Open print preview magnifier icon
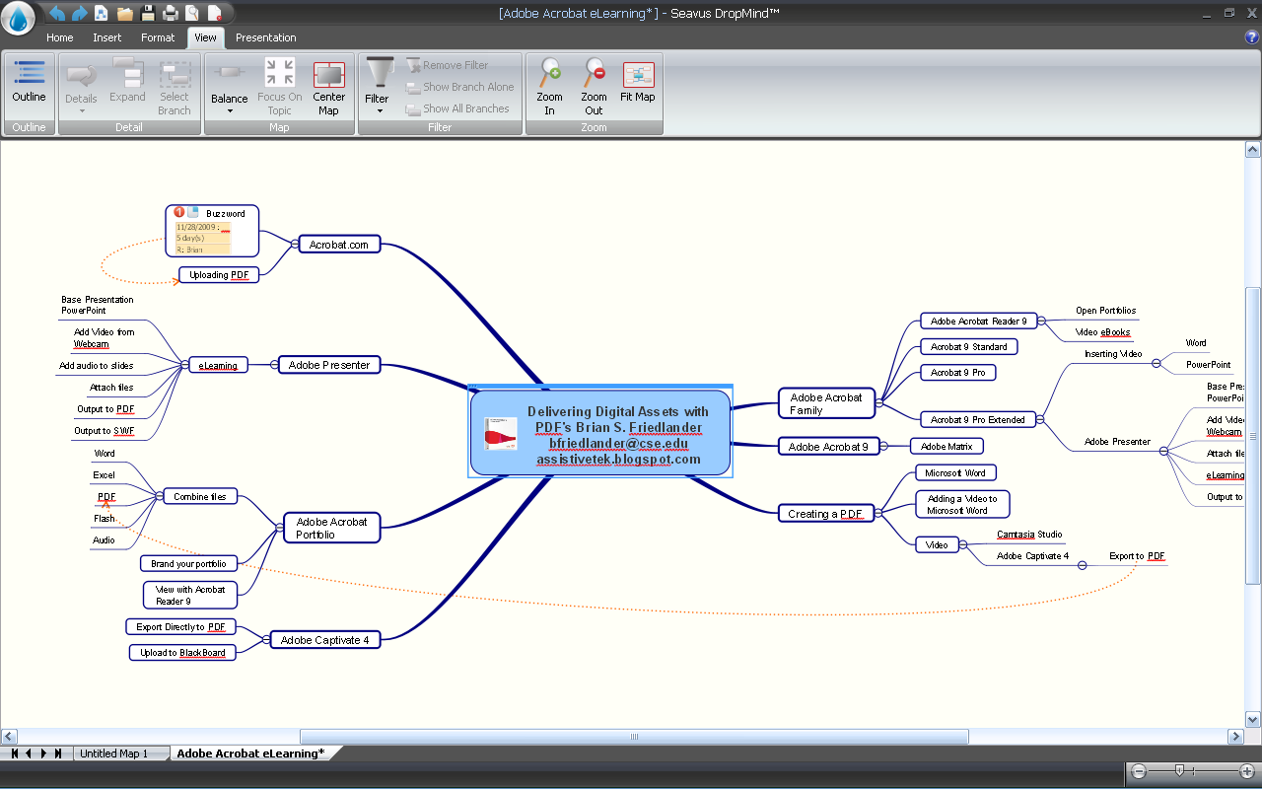The width and height of the screenshot is (1262, 789). point(192,13)
